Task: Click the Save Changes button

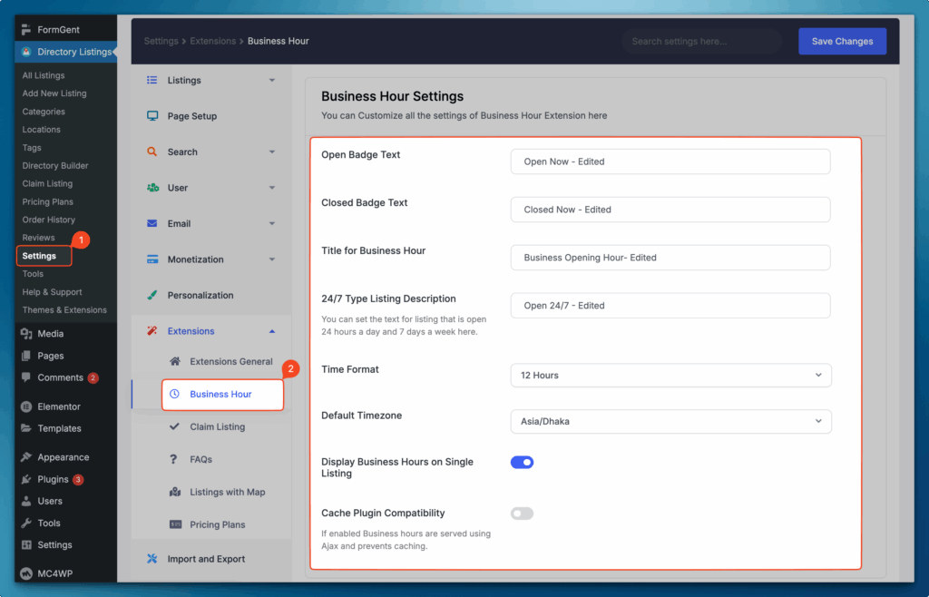Action: [842, 42]
